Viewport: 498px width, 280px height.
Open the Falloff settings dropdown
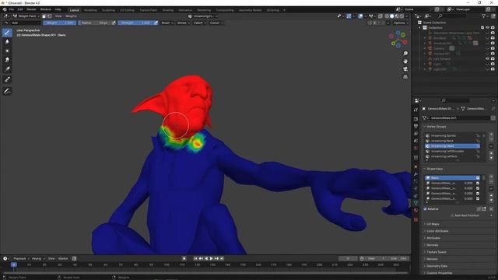pos(199,23)
